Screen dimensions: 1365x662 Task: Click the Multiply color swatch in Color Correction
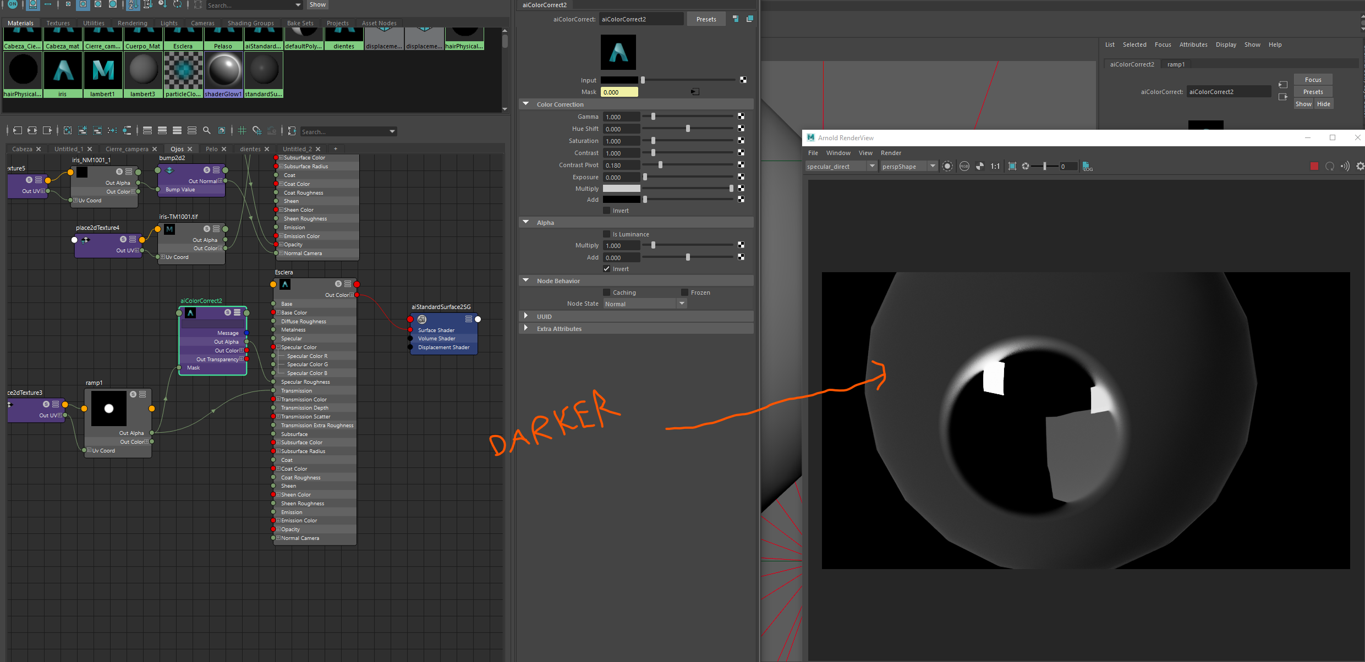click(x=621, y=188)
